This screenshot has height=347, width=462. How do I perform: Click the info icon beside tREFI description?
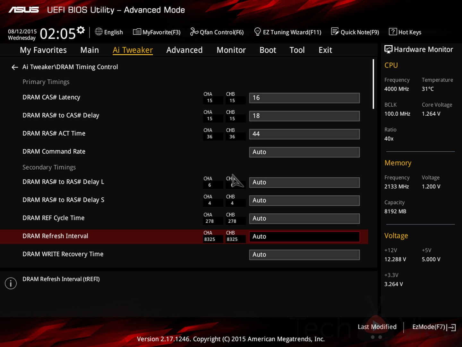coord(11,283)
